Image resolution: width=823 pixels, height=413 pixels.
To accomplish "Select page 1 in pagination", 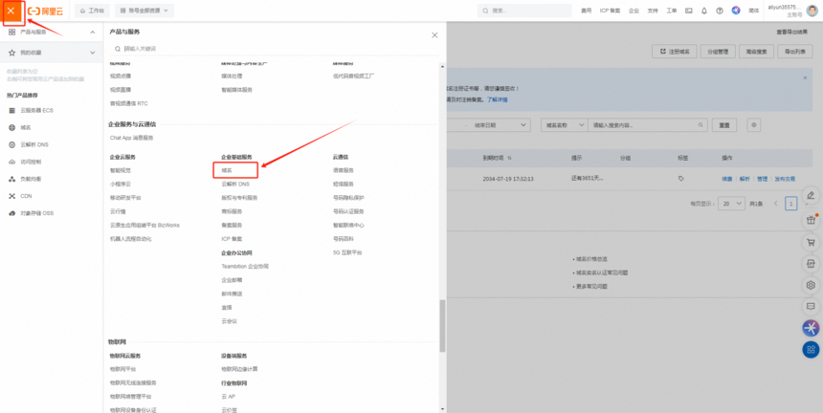I will (x=791, y=204).
